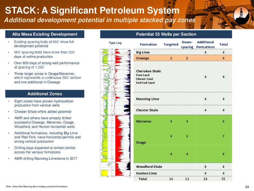Click bullet 'Additional formations, including Big Lime'
Image resolution: width=254 pixels, height=191 pixels.
(x=47, y=137)
